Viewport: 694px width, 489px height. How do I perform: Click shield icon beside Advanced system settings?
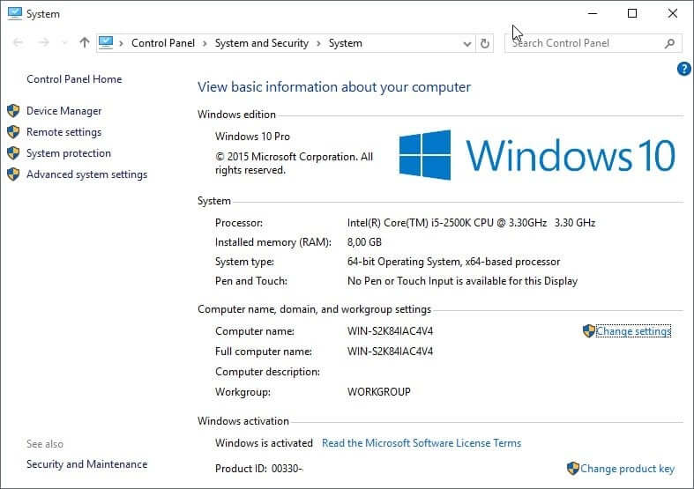tap(13, 174)
